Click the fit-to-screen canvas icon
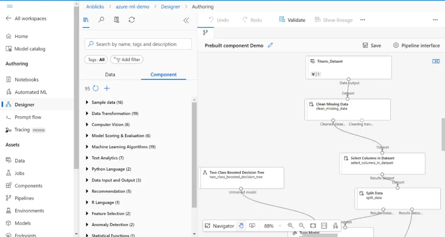The width and height of the screenshot is (445, 237). click(x=313, y=226)
